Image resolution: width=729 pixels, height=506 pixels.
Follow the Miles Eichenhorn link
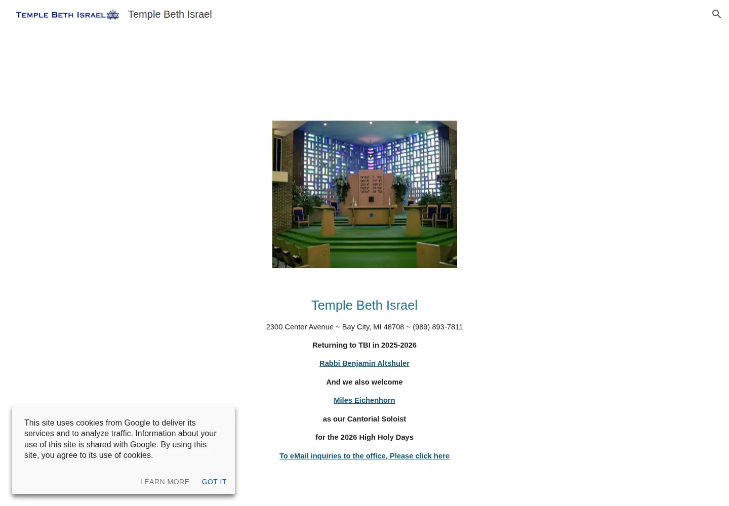pos(364,400)
